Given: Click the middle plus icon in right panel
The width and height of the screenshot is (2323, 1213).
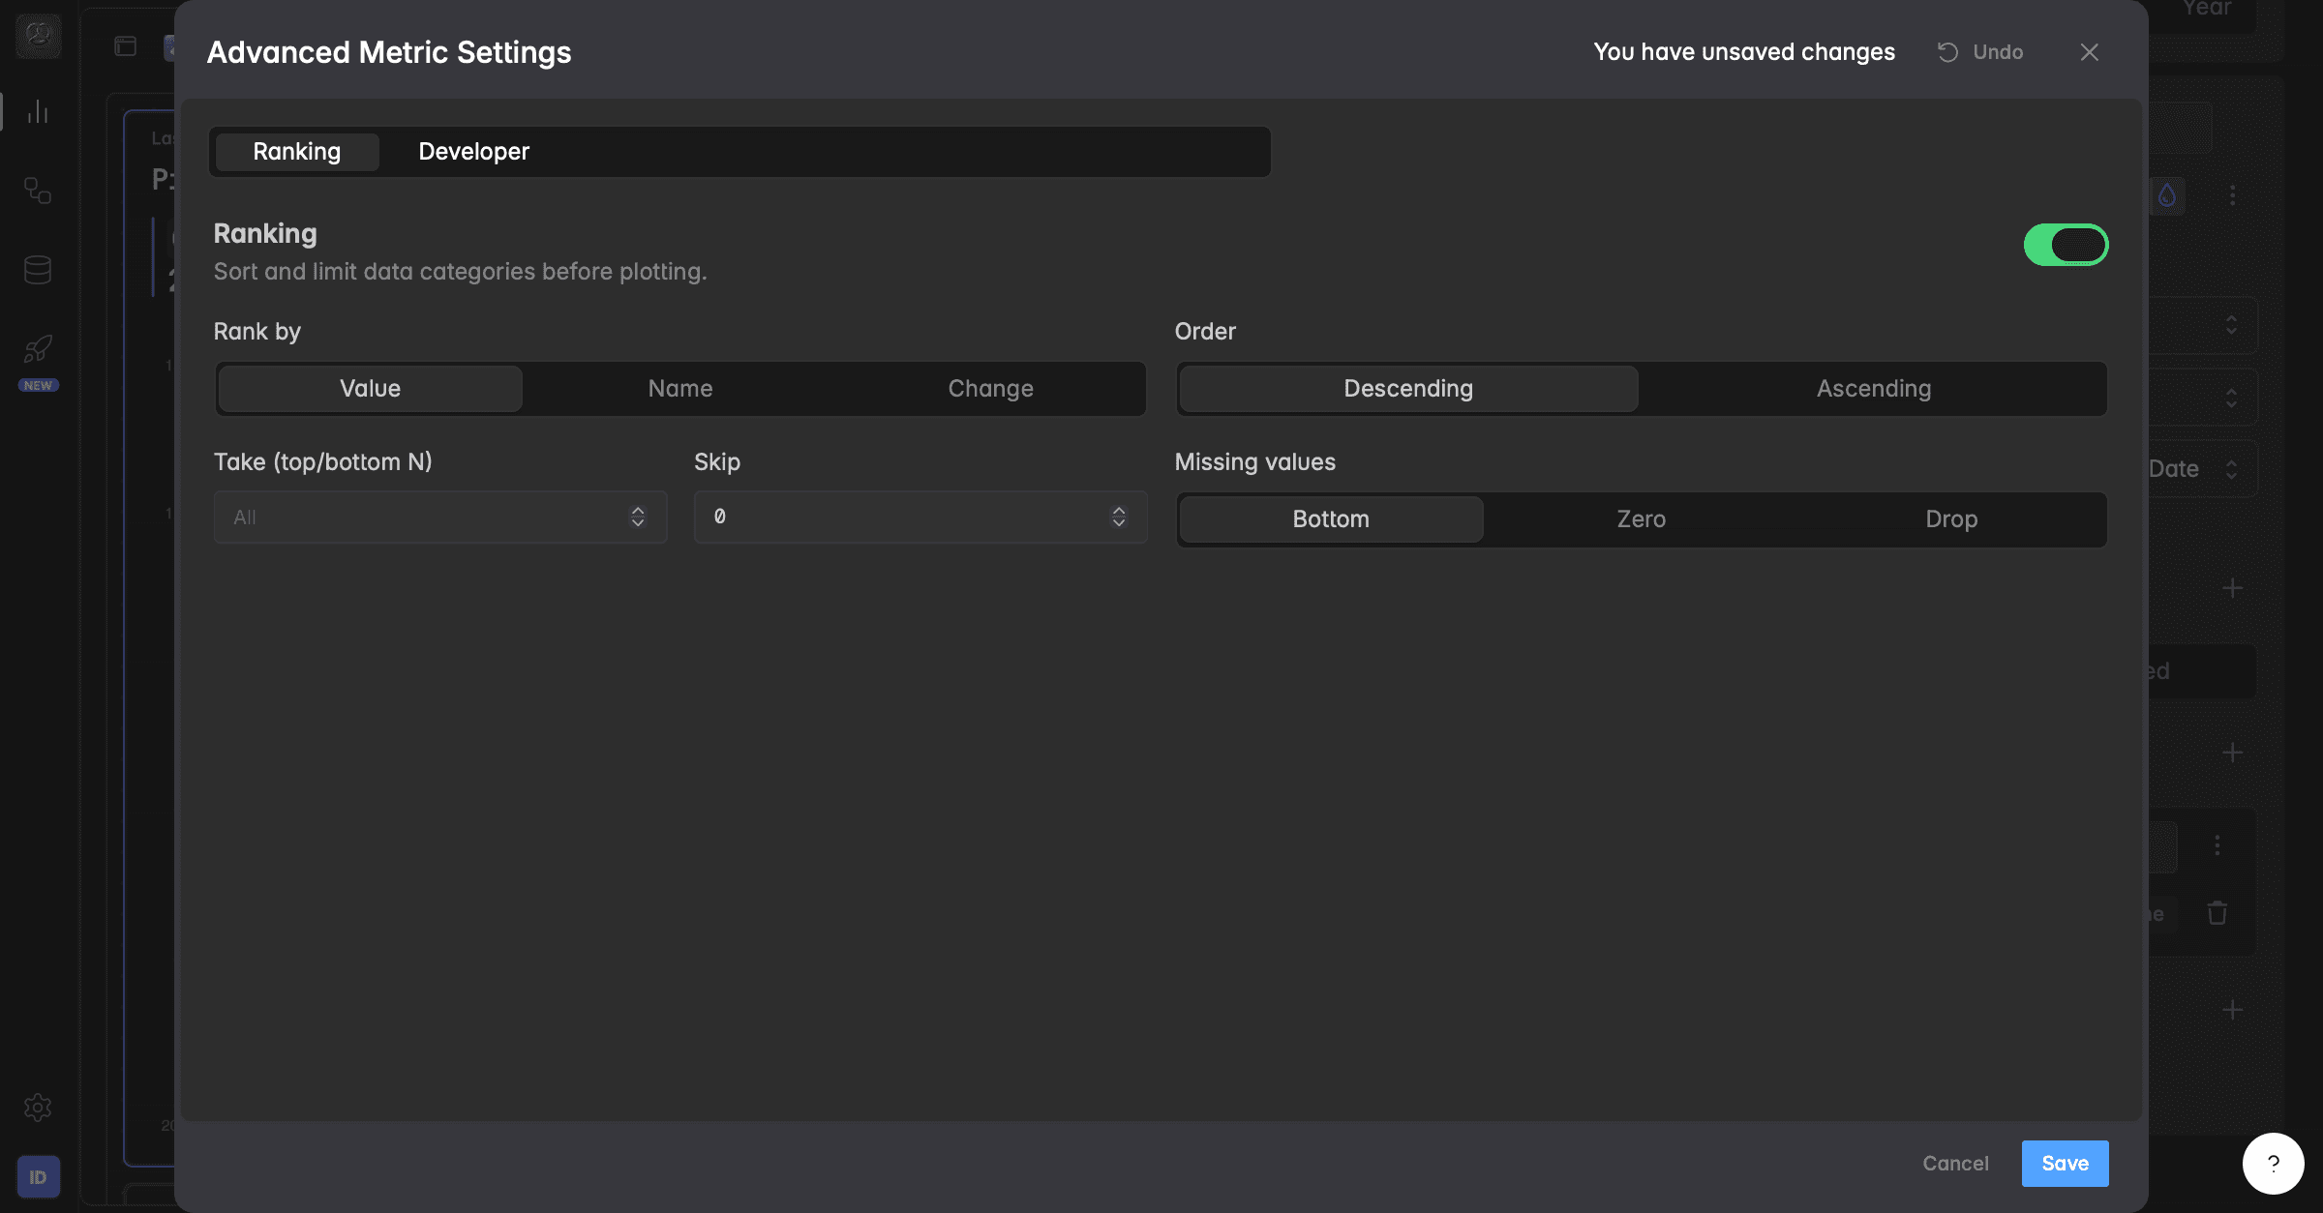Looking at the screenshot, I should [2233, 753].
